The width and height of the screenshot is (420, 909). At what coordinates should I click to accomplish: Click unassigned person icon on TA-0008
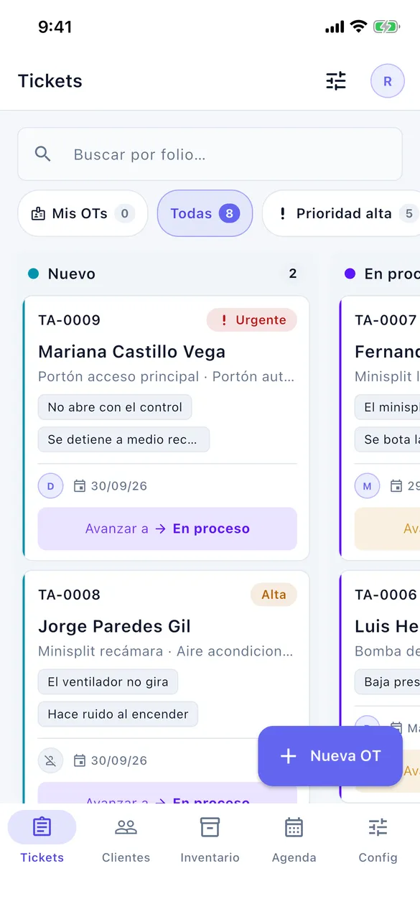click(51, 760)
